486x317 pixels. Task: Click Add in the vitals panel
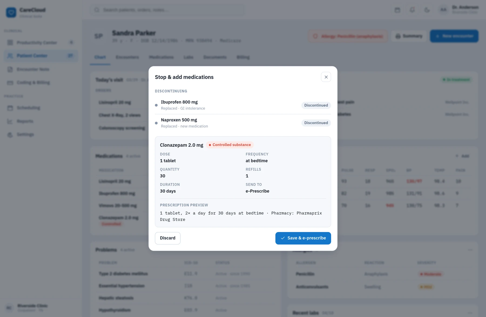(462, 156)
